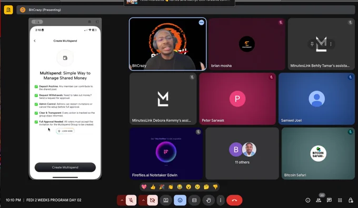Select Fireflies.ai Notetaker Edwin tile

[x=166, y=153]
